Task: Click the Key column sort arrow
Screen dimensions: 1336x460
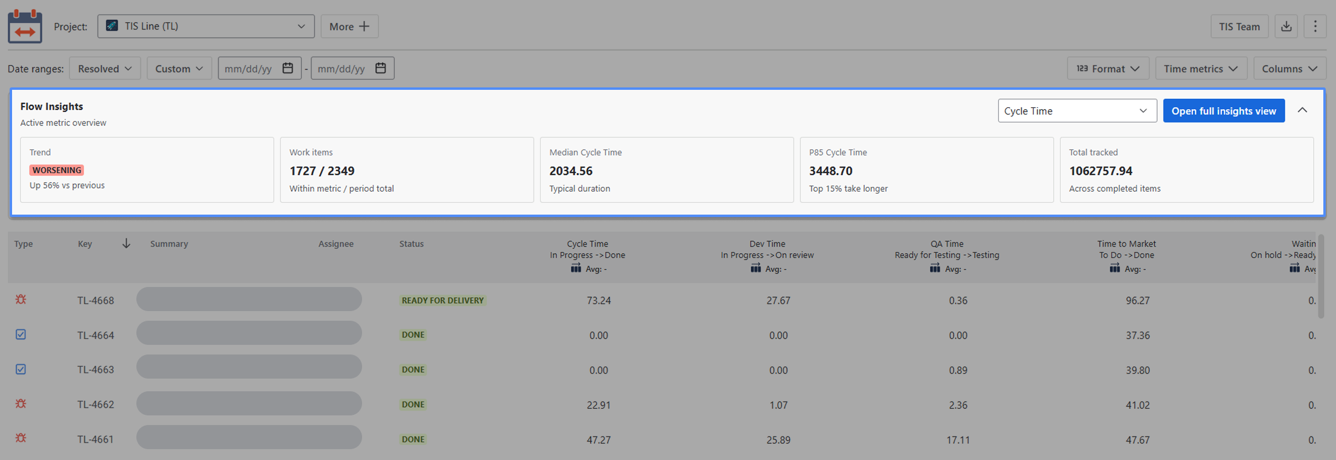Action: 126,244
